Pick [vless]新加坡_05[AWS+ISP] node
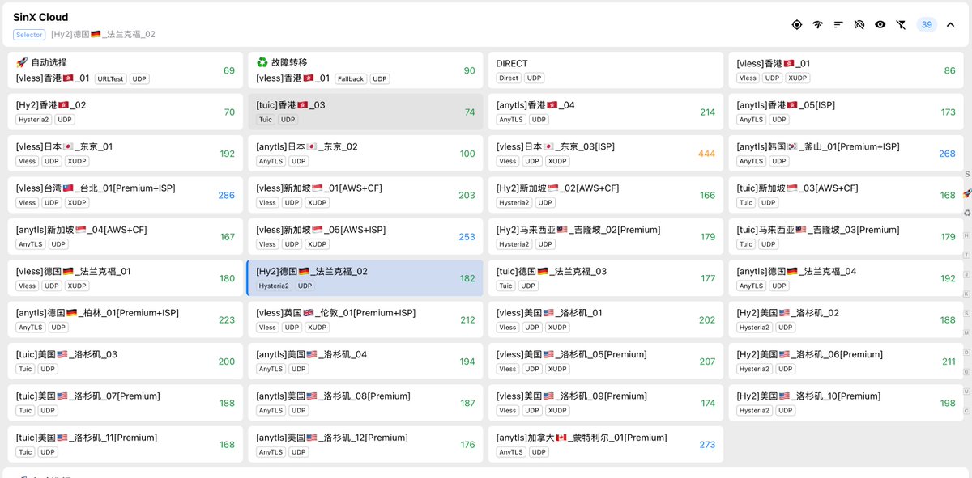The image size is (972, 478). [x=365, y=237]
